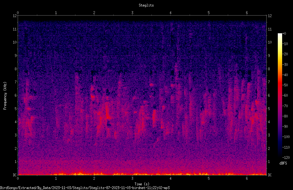Click the Steglits title text
Viewport: 293px width, 190px height.
pos(146,5)
